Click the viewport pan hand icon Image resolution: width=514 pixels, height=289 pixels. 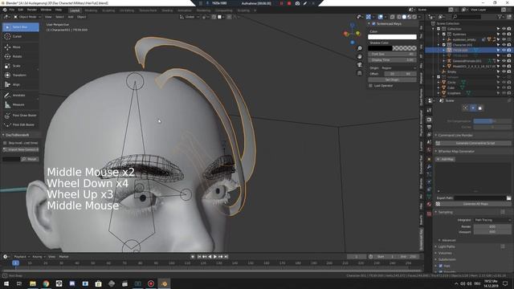360,56
